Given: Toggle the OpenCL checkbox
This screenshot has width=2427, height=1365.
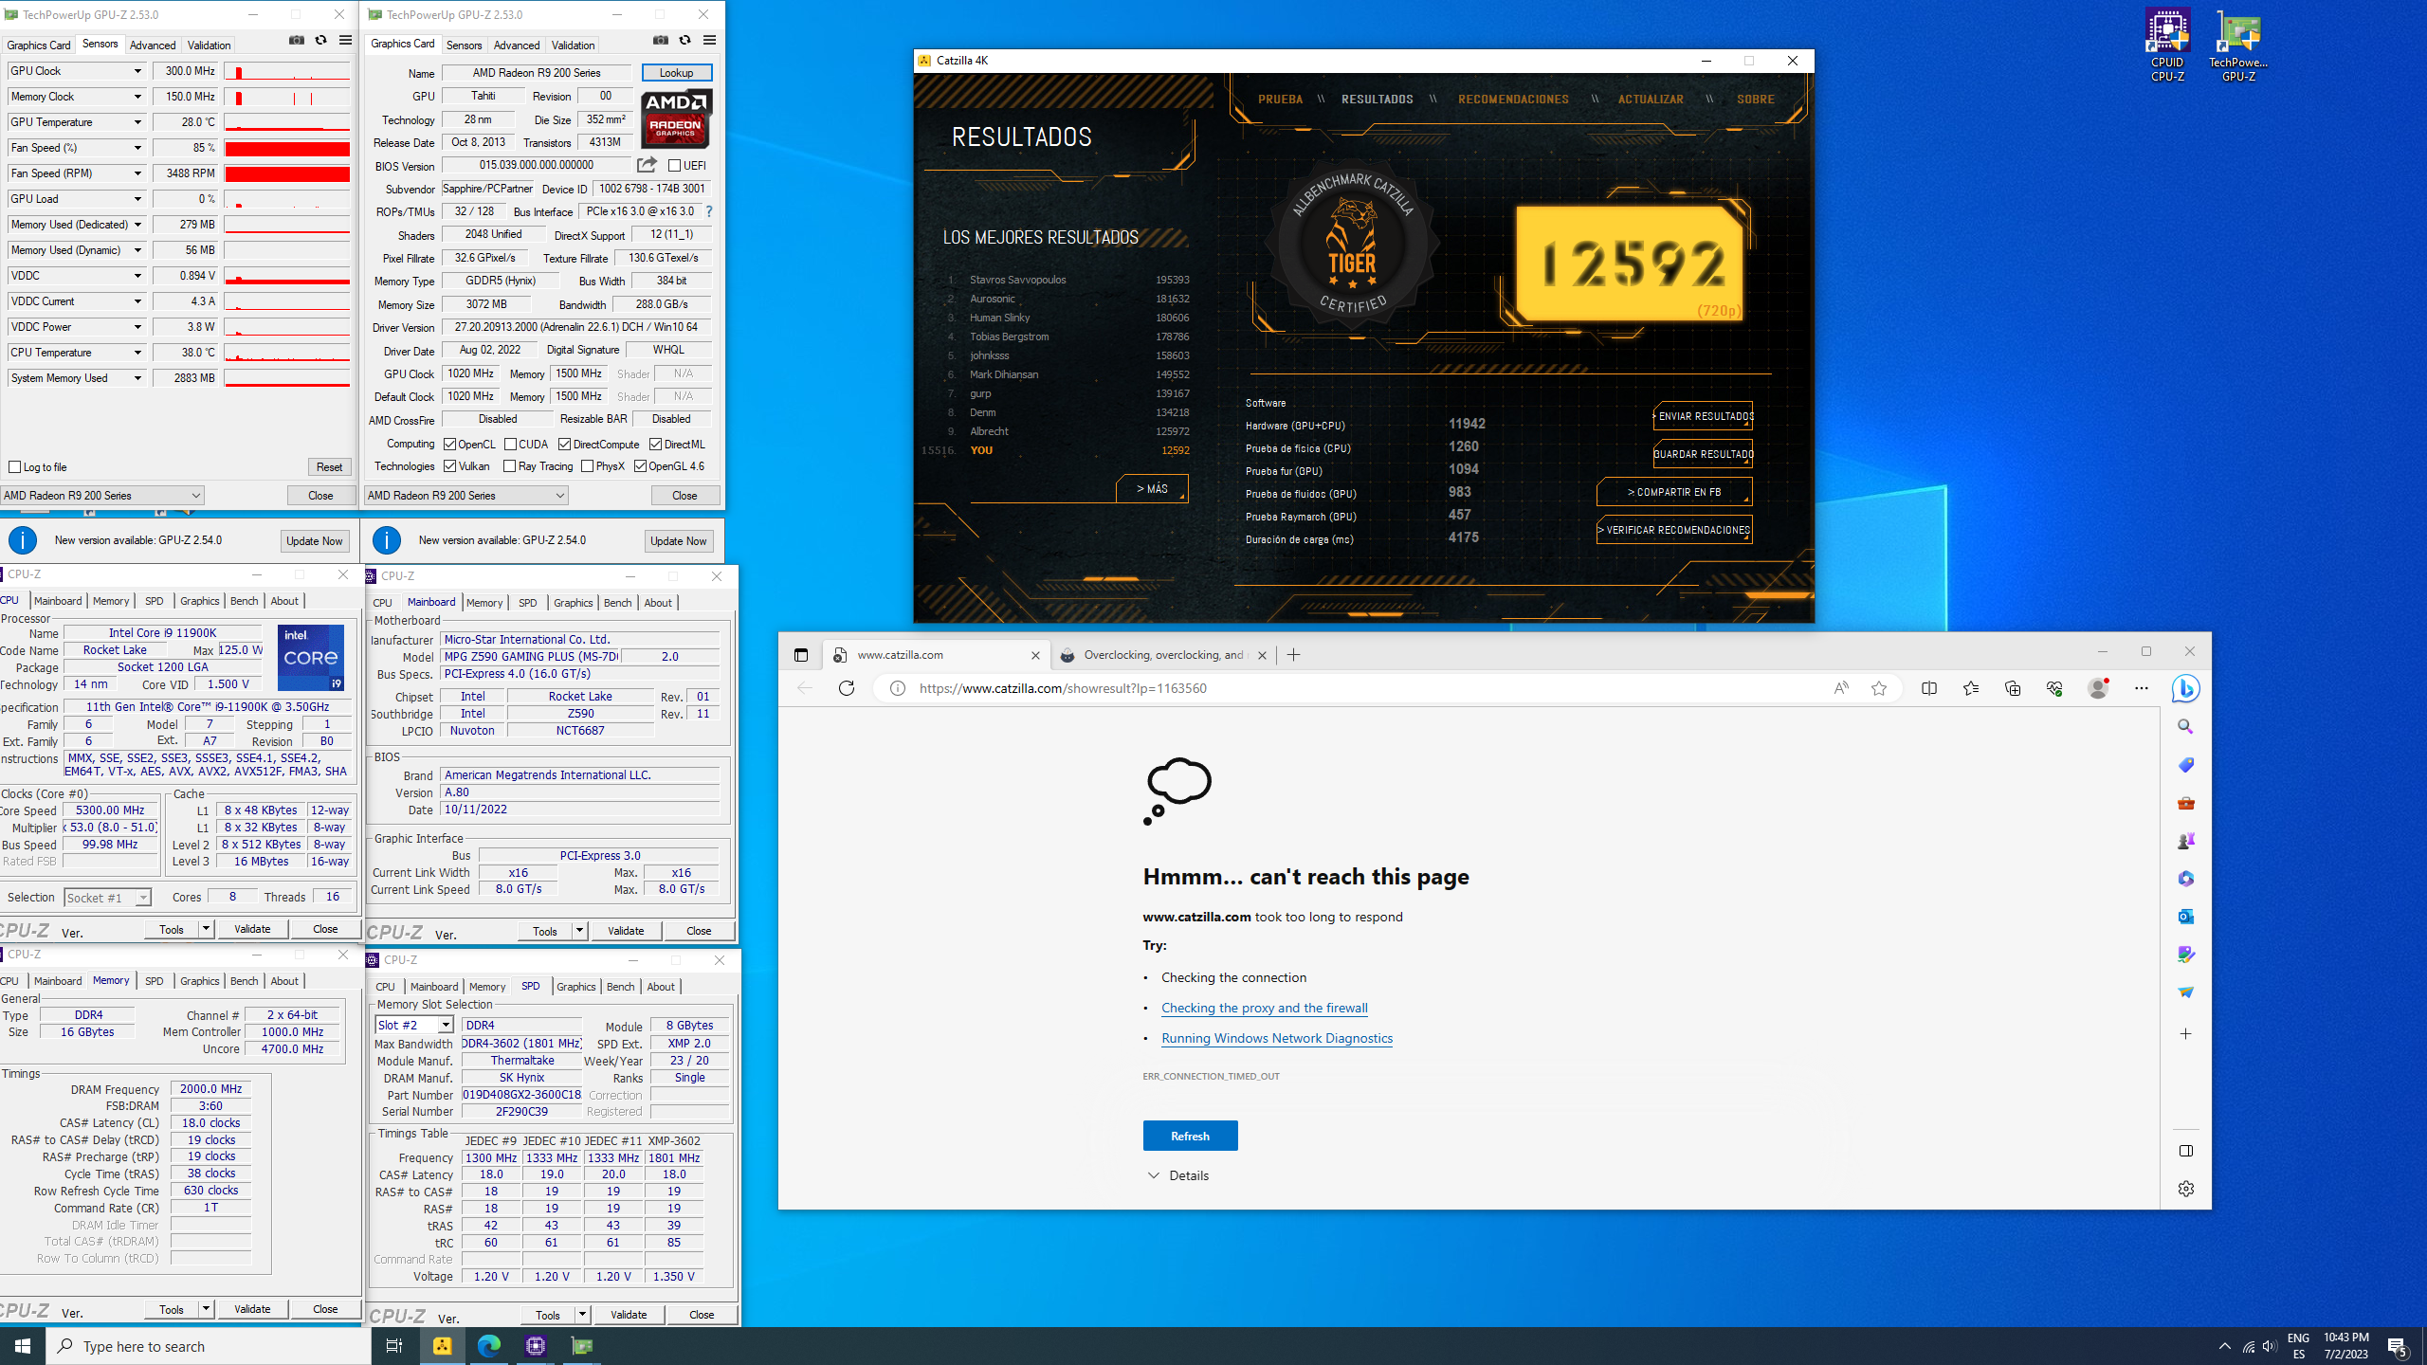Looking at the screenshot, I should [x=450, y=445].
